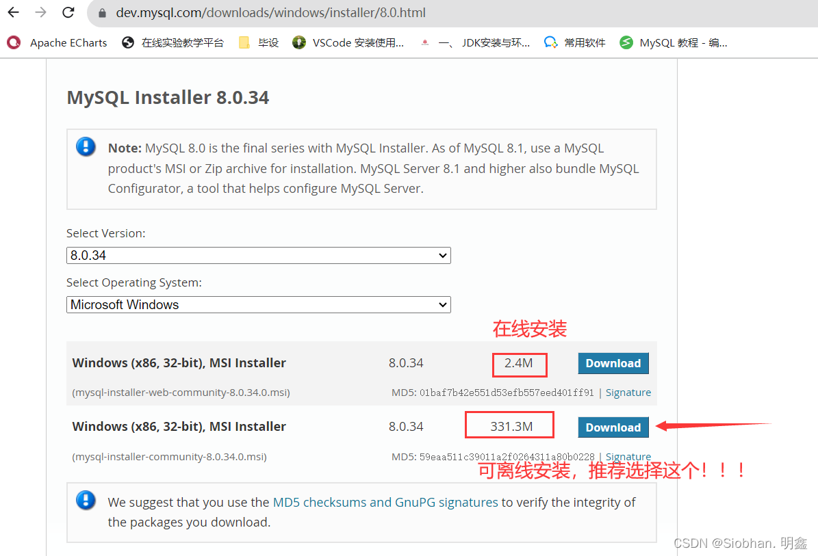818x556 pixels.
Task: Open the 常用软件 bookmark
Action: tap(574, 42)
